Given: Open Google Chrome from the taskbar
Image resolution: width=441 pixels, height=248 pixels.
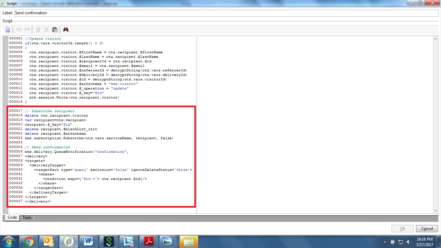Looking at the screenshot, I should pos(28,242).
